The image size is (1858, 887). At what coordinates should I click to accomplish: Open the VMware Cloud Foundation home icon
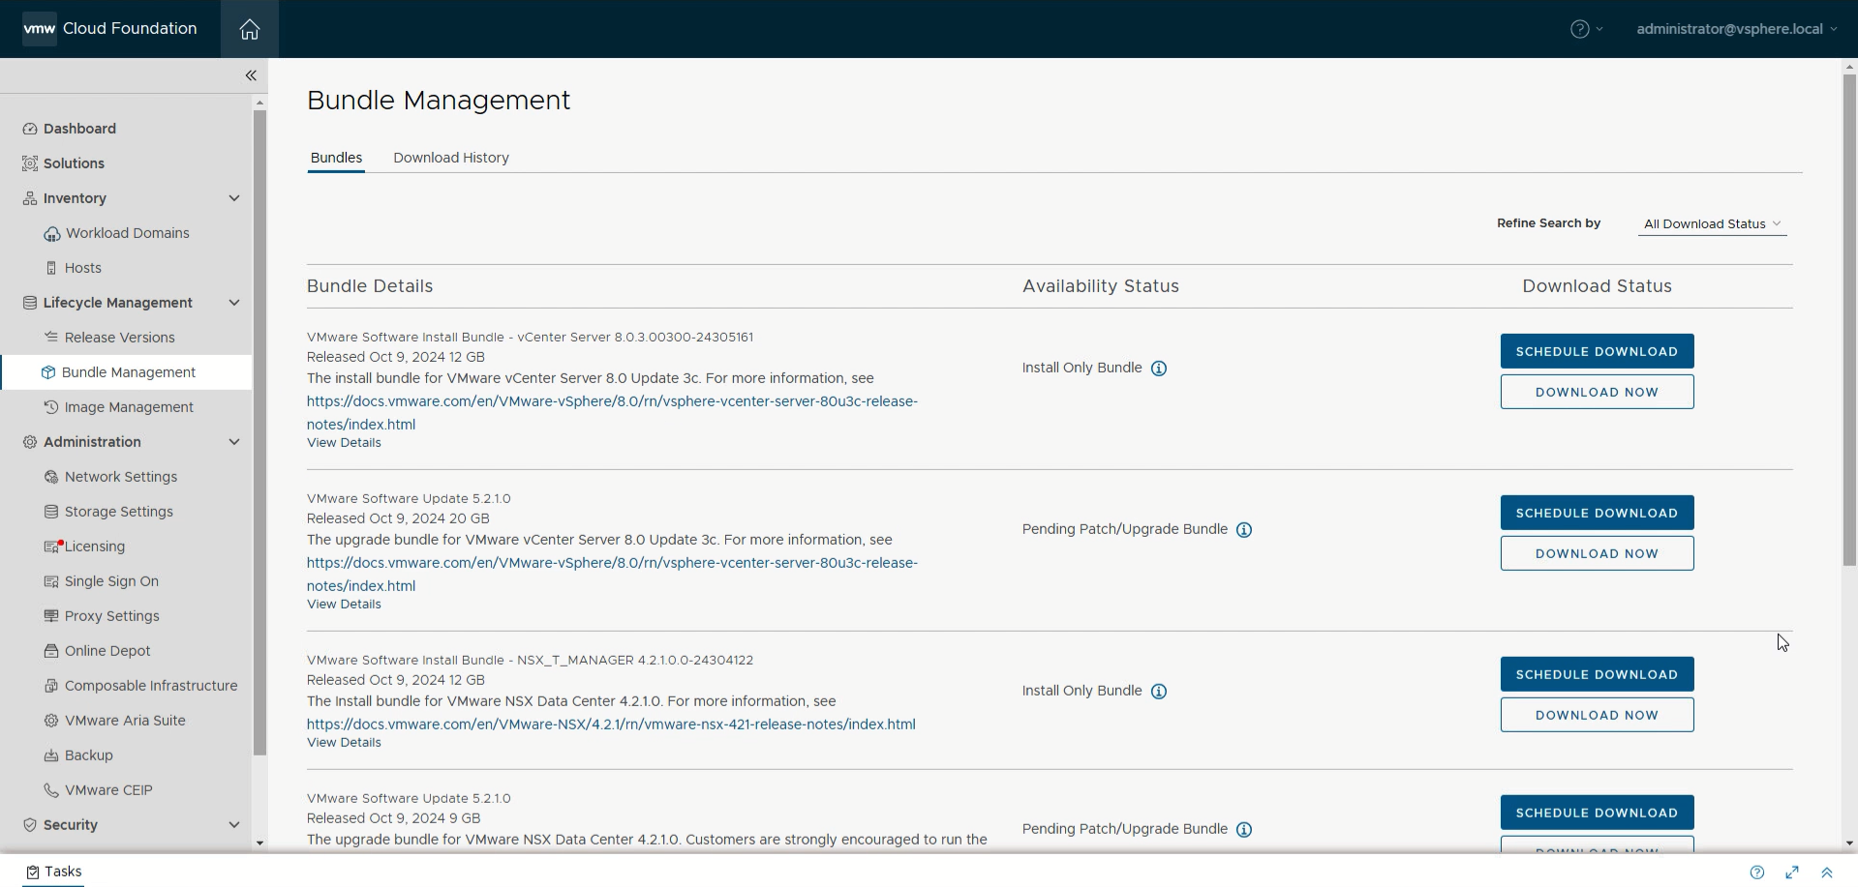pos(249,29)
